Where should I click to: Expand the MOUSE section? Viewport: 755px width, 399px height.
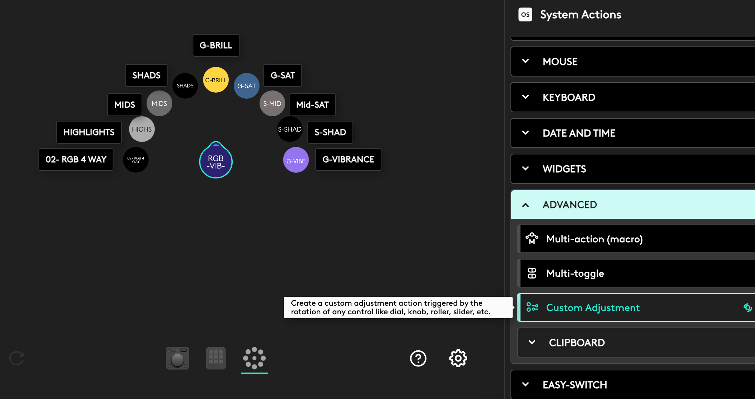click(x=560, y=61)
